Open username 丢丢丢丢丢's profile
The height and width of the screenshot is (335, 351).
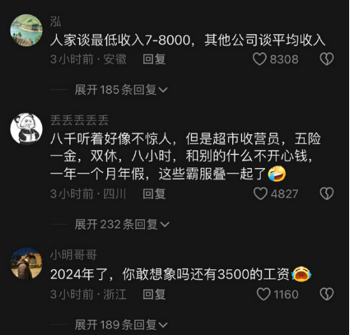pyautogui.click(x=80, y=120)
